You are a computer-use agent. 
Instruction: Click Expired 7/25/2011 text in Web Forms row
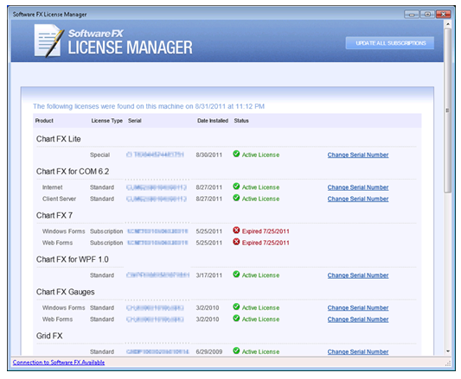pos(266,243)
